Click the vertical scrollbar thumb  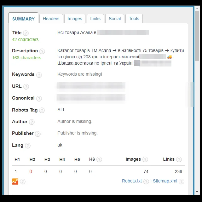197,36
